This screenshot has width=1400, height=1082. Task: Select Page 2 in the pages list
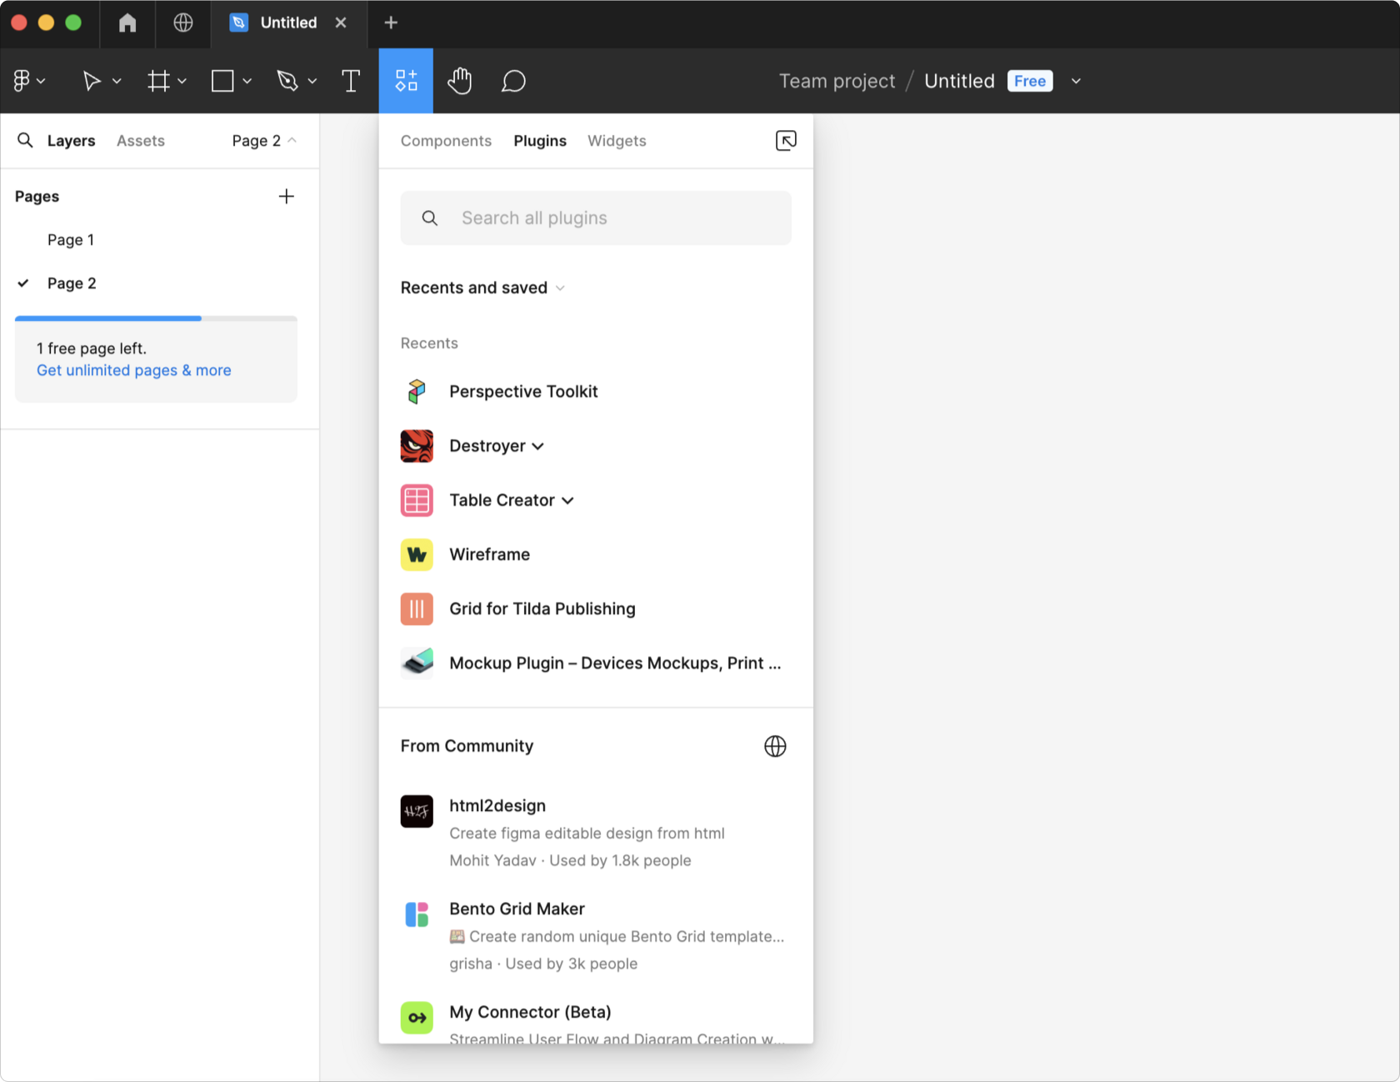click(x=72, y=283)
